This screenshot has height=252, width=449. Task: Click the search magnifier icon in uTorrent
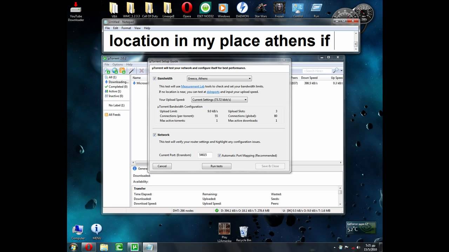[x=336, y=71]
